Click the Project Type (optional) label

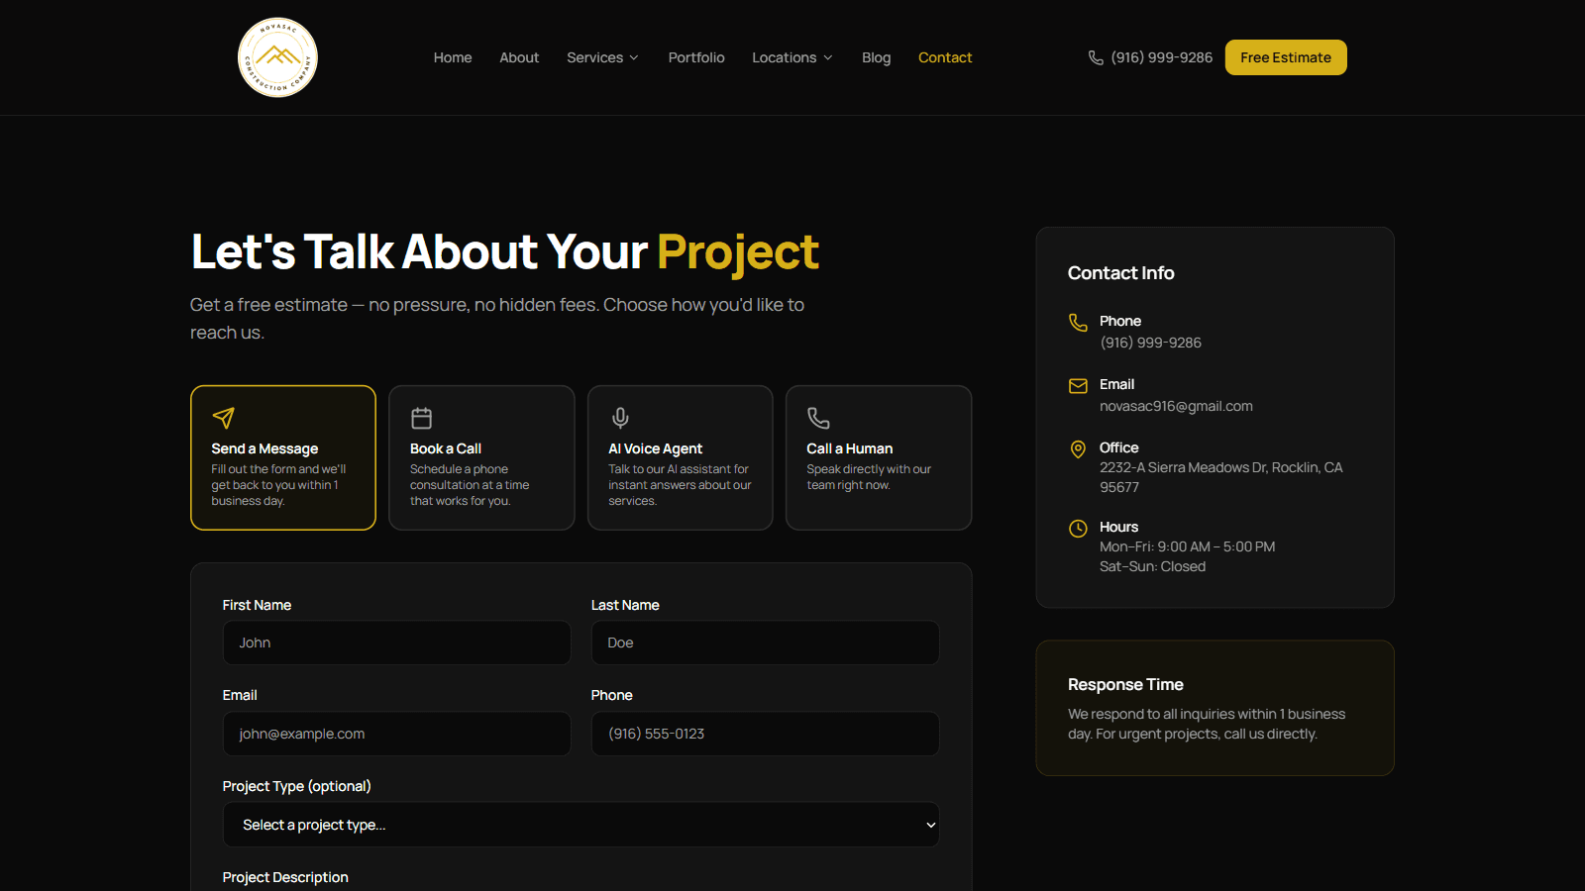tap(296, 786)
